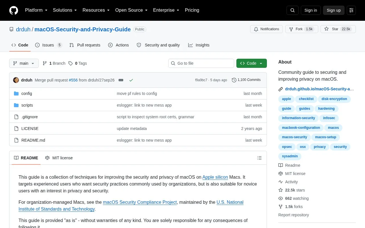This screenshot has width=365, height=228.
Task: Open the Notifications bell button
Action: 266,29
